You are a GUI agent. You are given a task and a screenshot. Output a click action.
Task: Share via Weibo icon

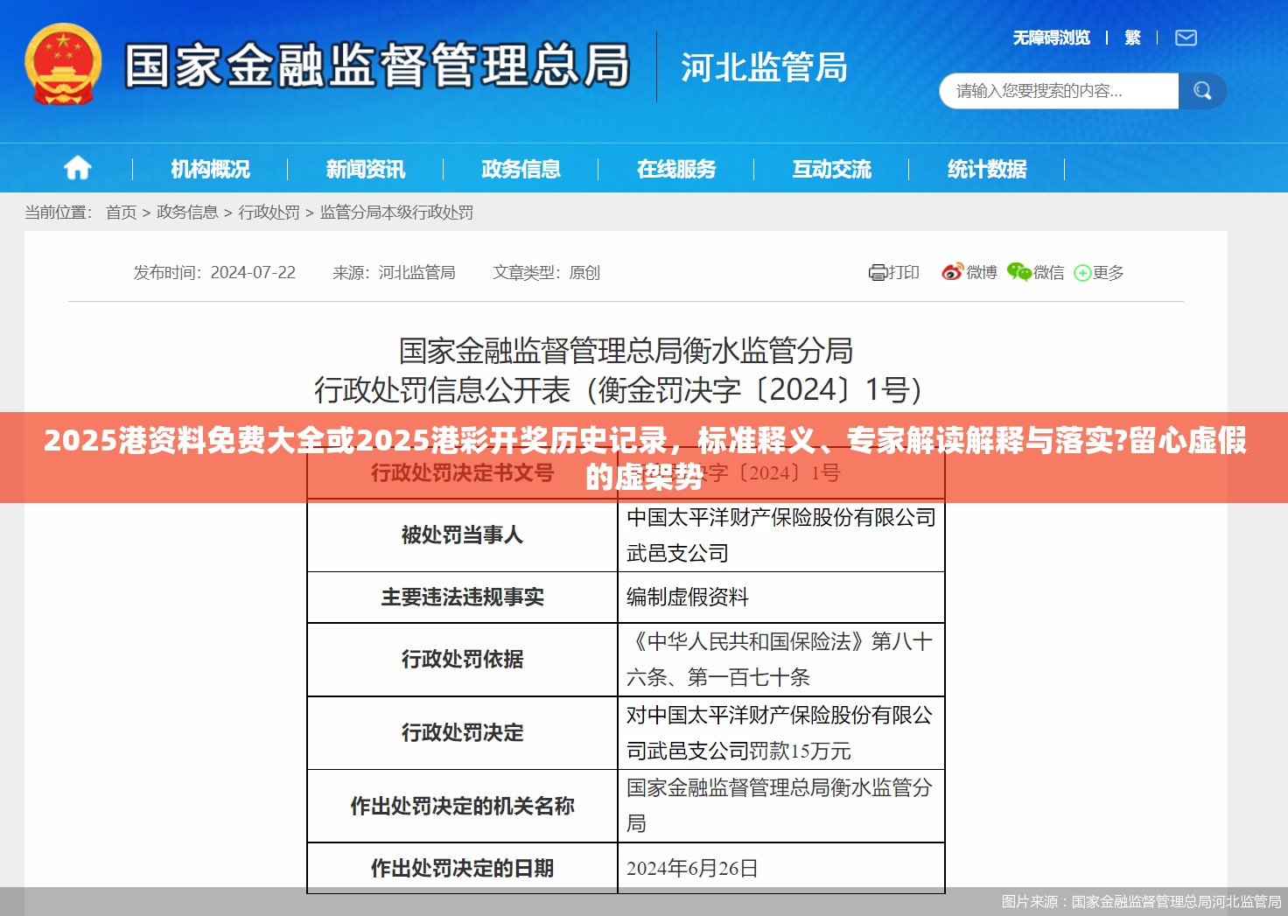tap(952, 272)
